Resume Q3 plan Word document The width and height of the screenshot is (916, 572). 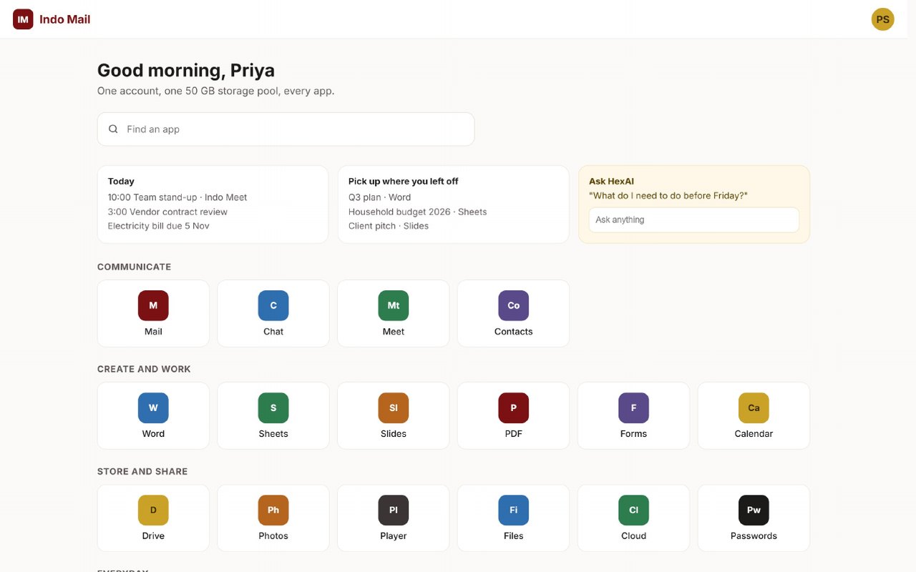tap(380, 197)
